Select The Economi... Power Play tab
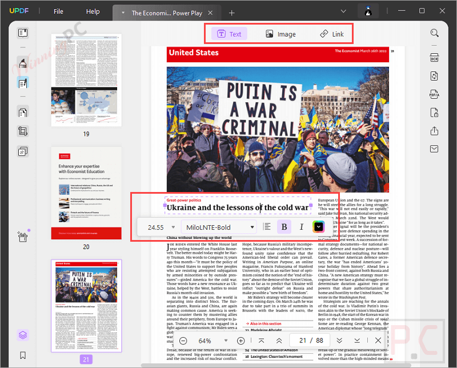This screenshot has height=368, width=457. (167, 13)
